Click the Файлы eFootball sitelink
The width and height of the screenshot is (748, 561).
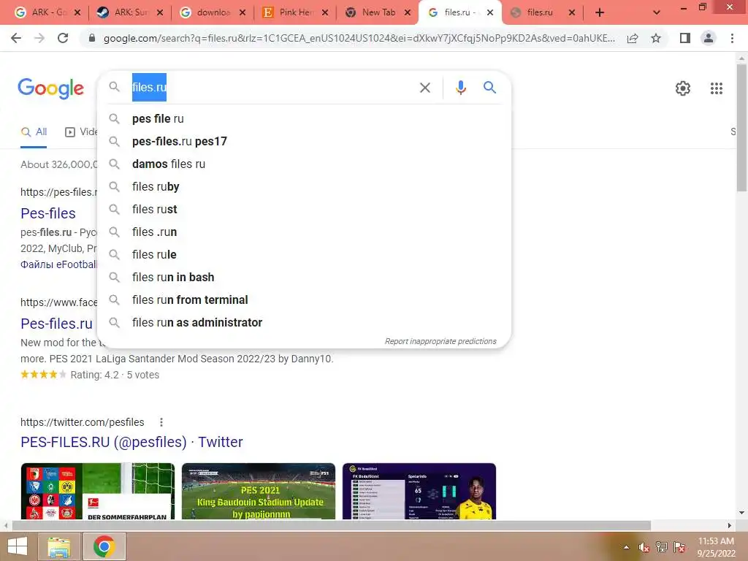point(58,264)
